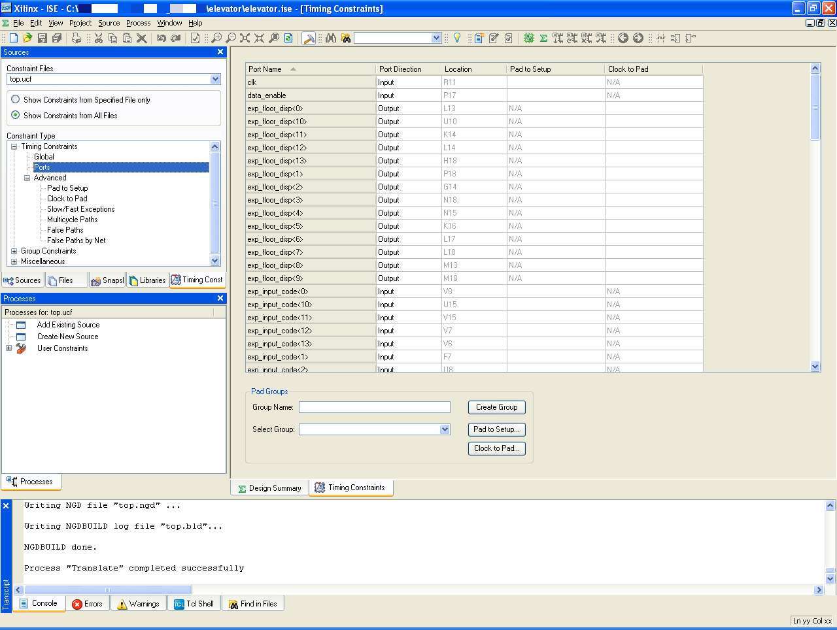This screenshot has height=630, width=837.
Task: Open the Select Group dropdown
Action: tap(445, 429)
